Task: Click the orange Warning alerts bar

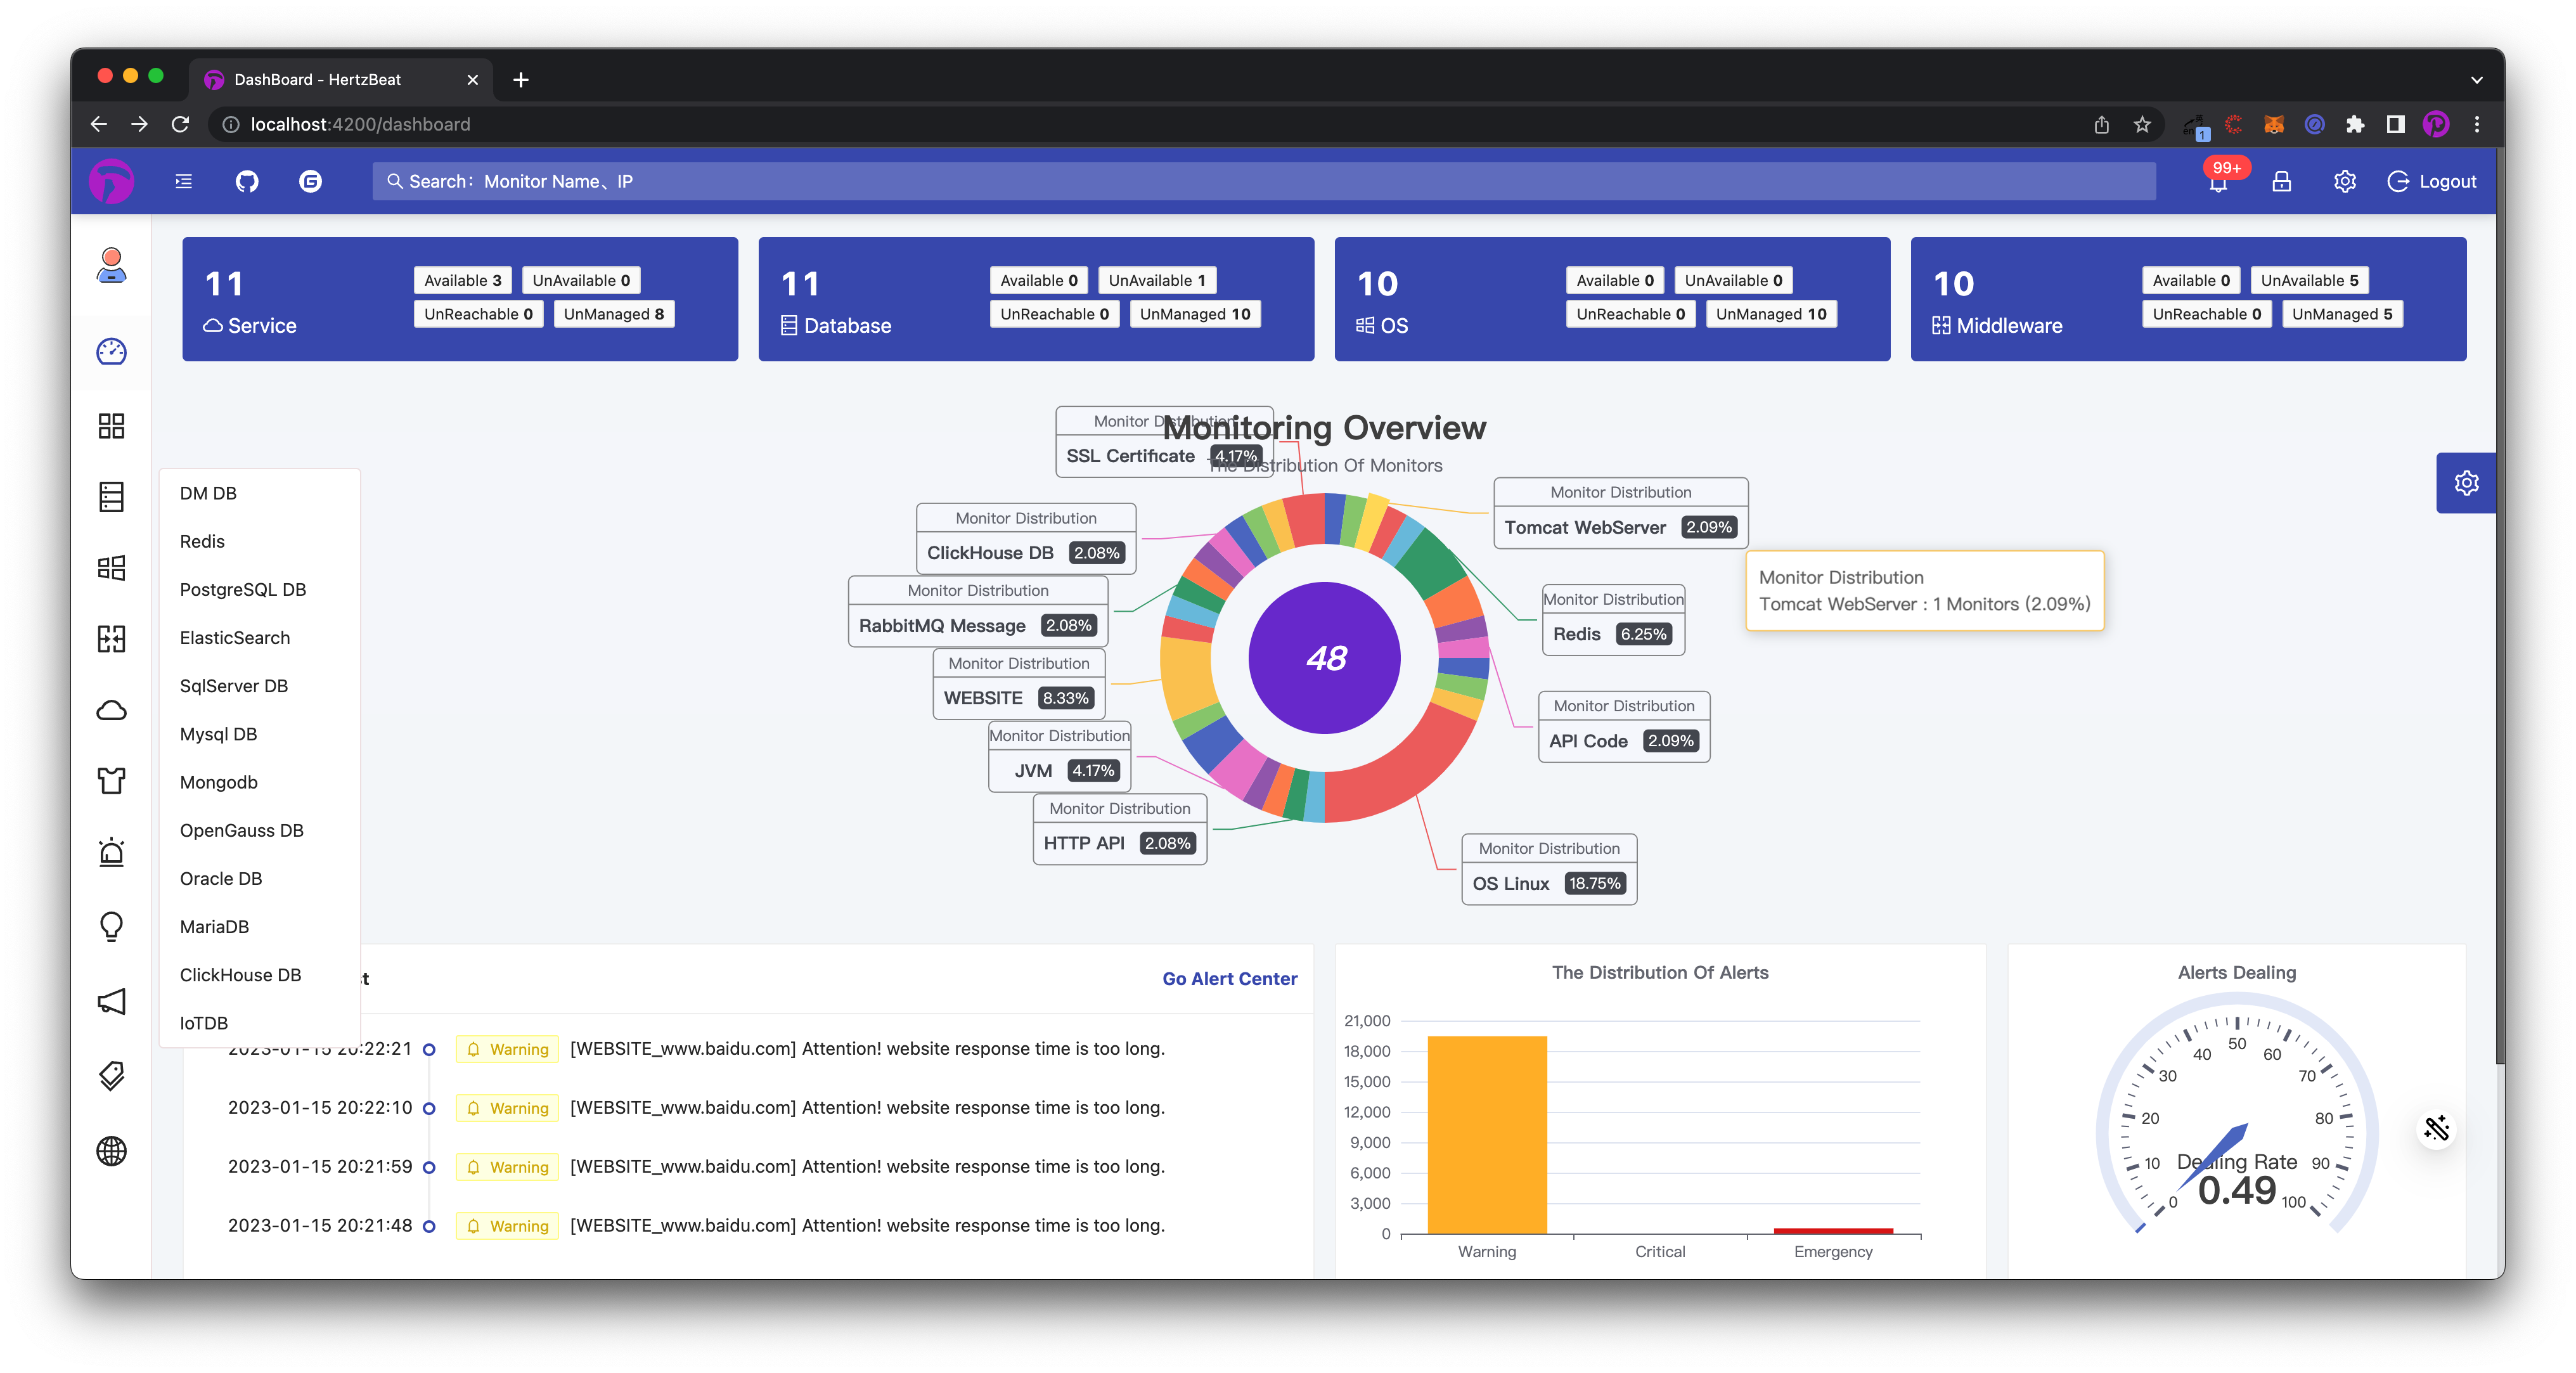Action: pyautogui.click(x=1486, y=1134)
